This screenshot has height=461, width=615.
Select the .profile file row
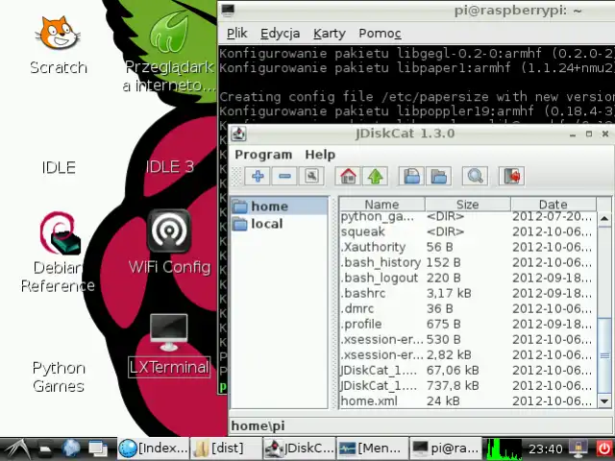468,325
